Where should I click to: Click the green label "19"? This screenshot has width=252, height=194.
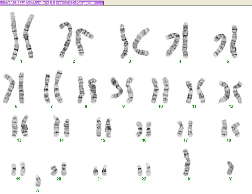(x=18, y=179)
